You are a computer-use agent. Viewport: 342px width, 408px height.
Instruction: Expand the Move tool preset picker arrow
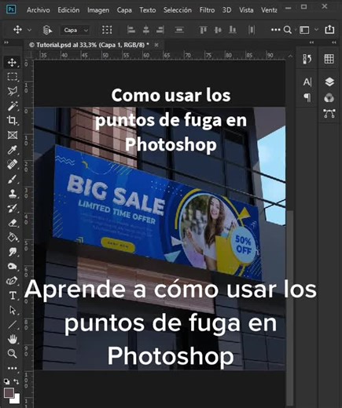tap(29, 30)
